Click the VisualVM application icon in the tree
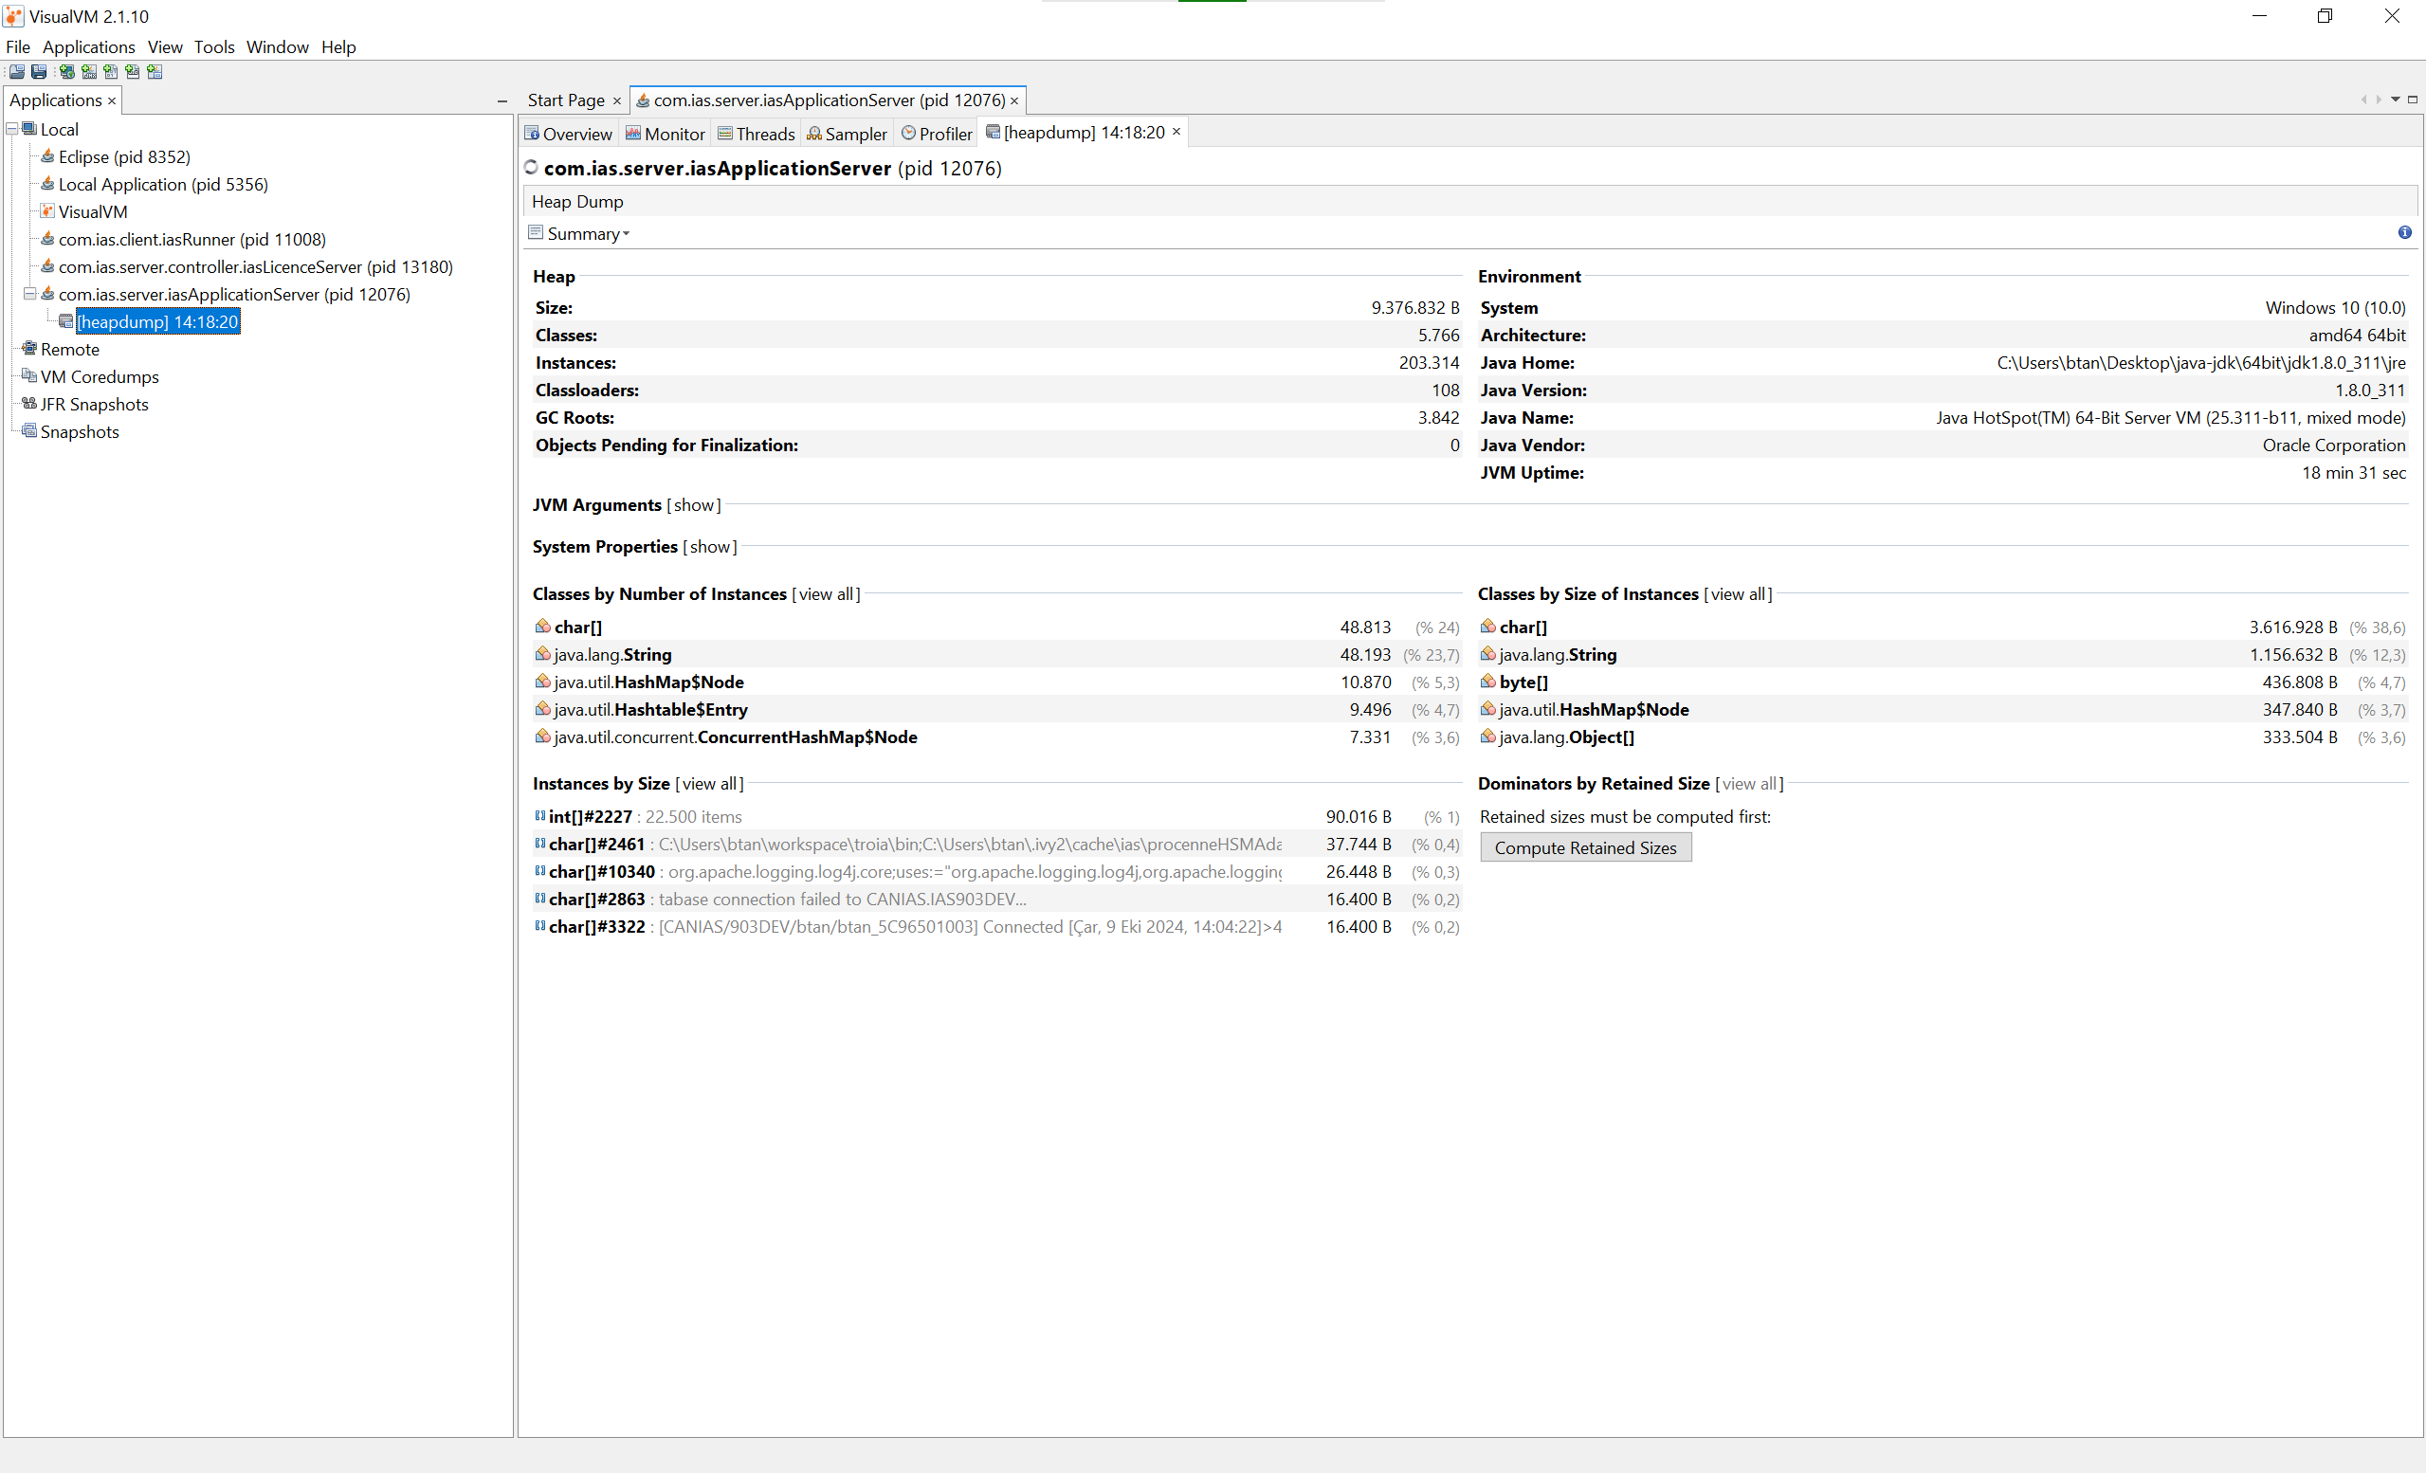Screen dimensions: 2426x1473 click(x=47, y=210)
